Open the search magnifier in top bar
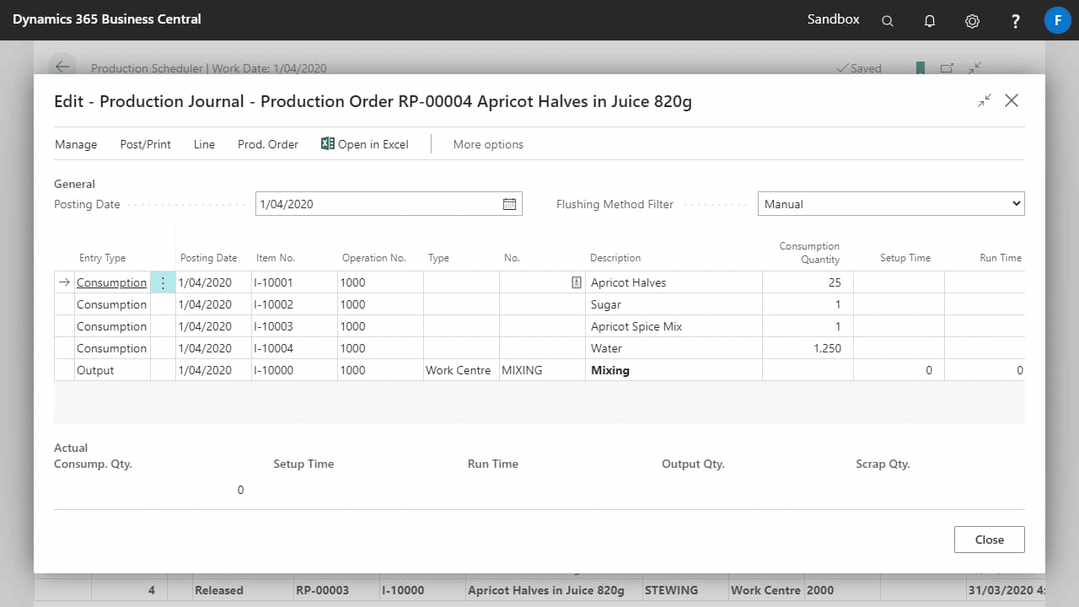This screenshot has width=1079, height=607. tap(887, 20)
